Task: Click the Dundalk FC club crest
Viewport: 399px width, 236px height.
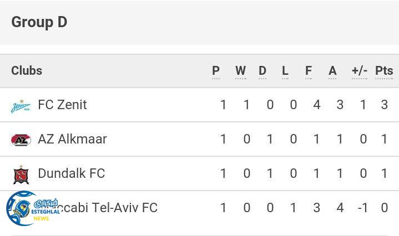Action: tap(21, 175)
